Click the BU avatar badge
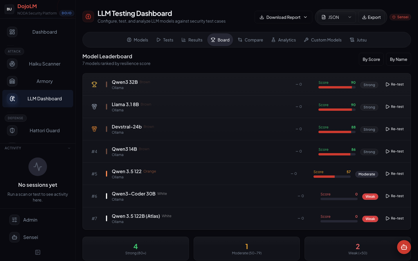 [x=9, y=9]
